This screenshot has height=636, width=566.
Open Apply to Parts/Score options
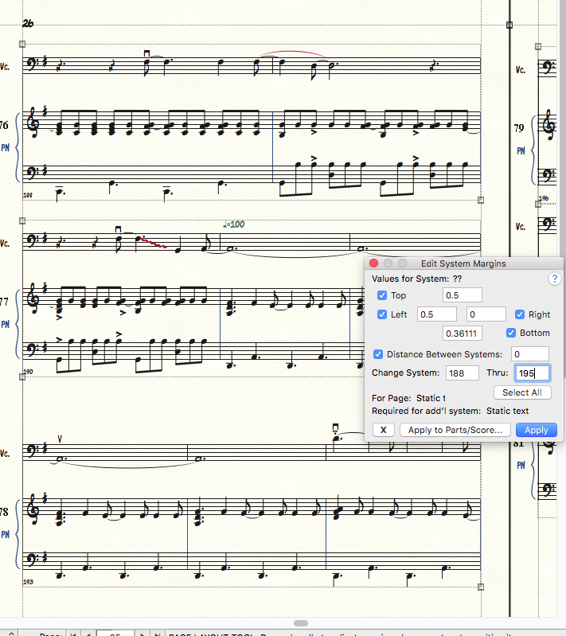click(x=455, y=430)
